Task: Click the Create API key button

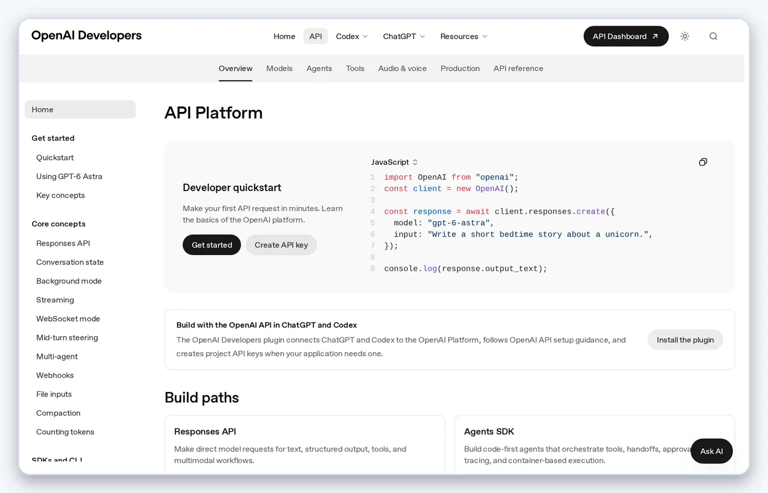Action: pos(281,245)
